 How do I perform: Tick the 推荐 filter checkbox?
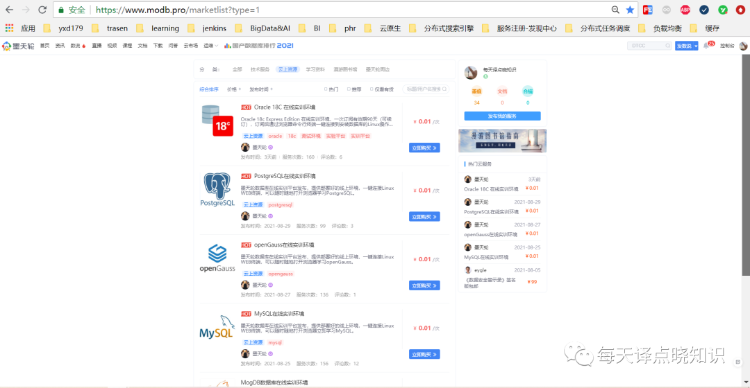[349, 89]
